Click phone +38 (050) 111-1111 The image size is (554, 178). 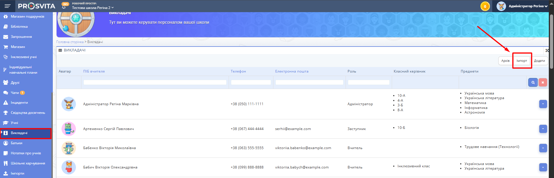click(x=247, y=104)
